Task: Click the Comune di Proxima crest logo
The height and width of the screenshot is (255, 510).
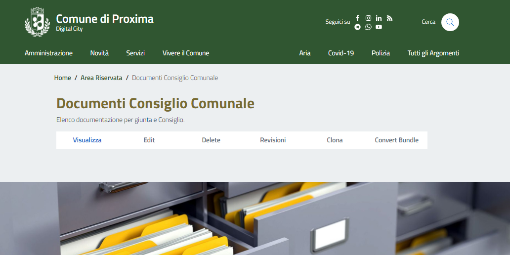Action: (37, 22)
